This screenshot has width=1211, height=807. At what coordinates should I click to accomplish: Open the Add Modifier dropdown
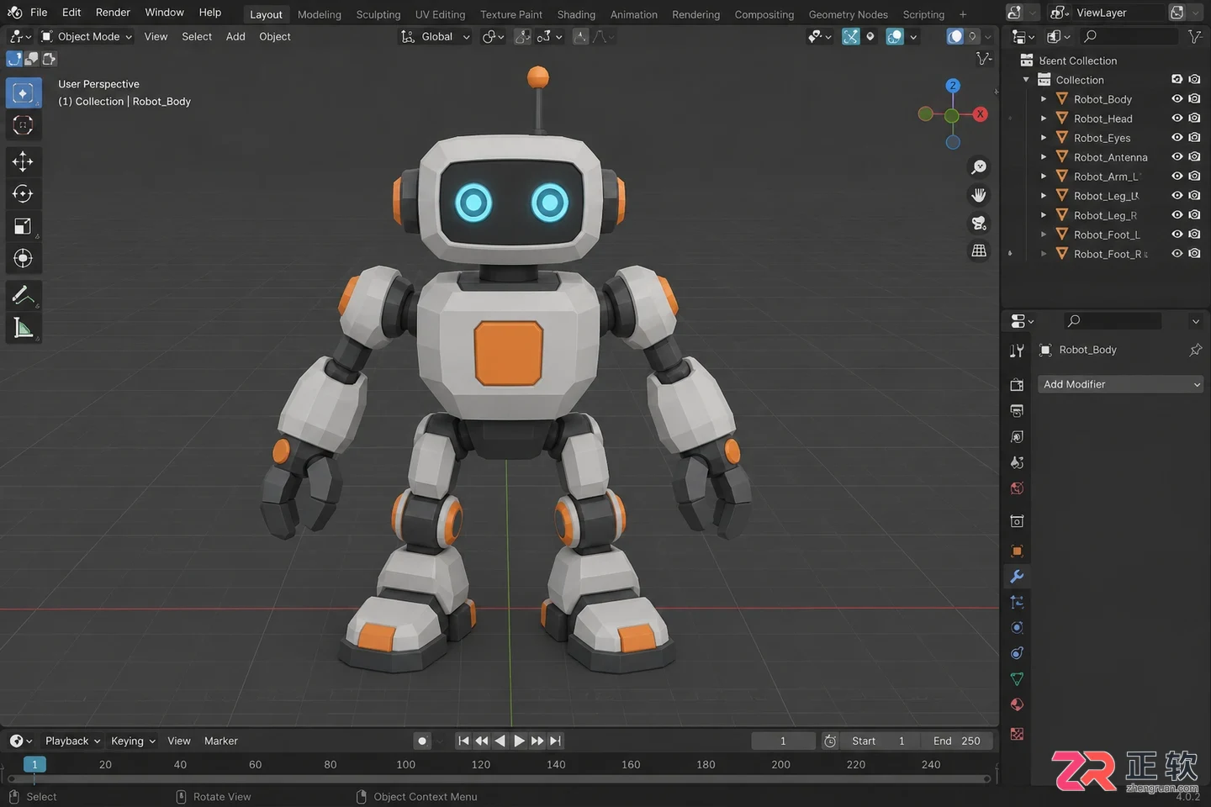(x=1121, y=384)
